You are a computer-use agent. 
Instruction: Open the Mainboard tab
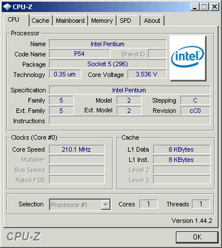tap(70, 21)
